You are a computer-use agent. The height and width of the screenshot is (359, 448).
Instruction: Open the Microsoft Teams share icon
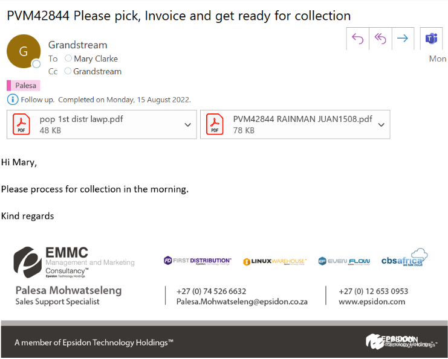431,39
